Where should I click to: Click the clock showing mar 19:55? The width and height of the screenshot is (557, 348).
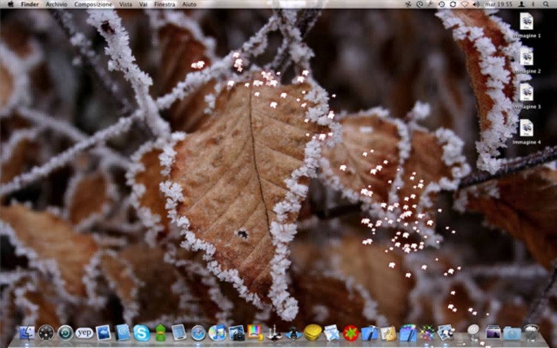coord(499,4)
